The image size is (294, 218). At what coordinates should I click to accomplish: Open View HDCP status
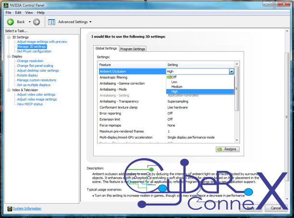(30, 104)
